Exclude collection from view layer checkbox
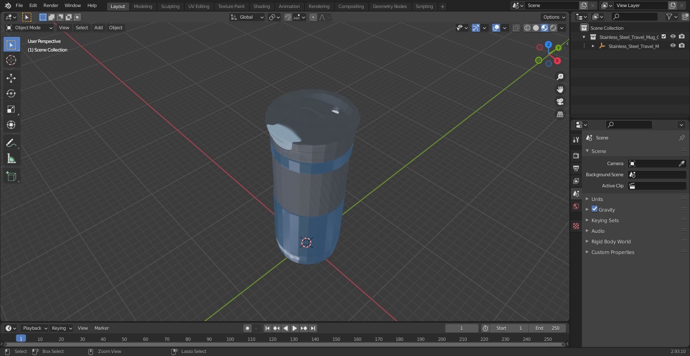The image size is (690, 356). point(664,37)
